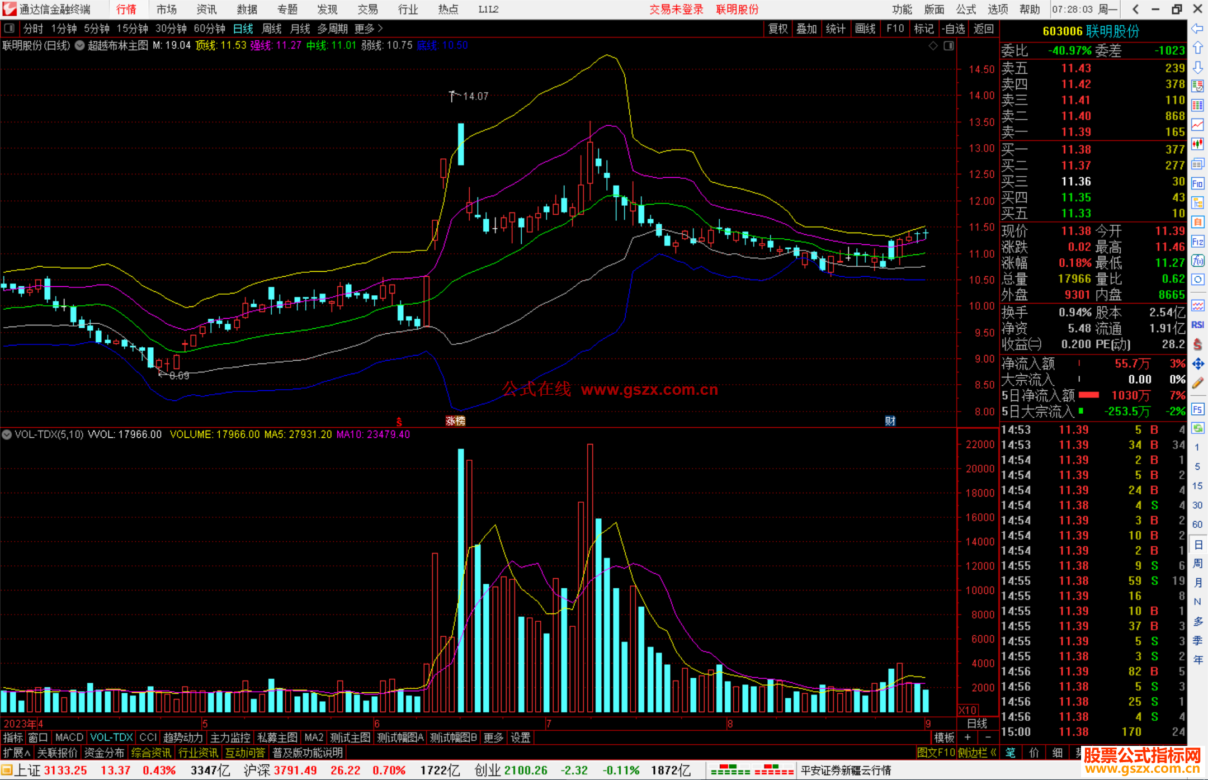1208x780 pixels.
Task: Toggle the VOL-TDX indicator settings circle icon
Action: pos(7,434)
